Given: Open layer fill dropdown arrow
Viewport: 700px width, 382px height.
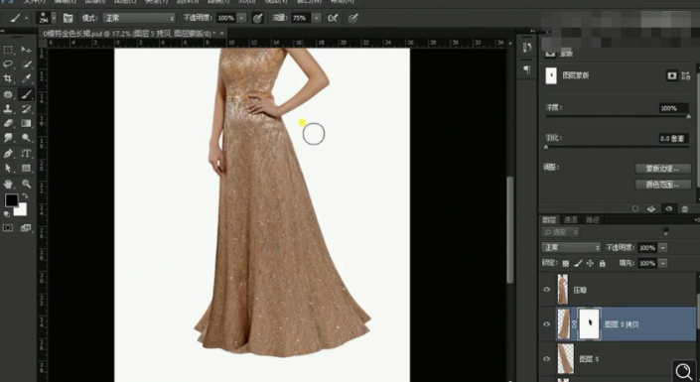Looking at the screenshot, I should pos(663,263).
